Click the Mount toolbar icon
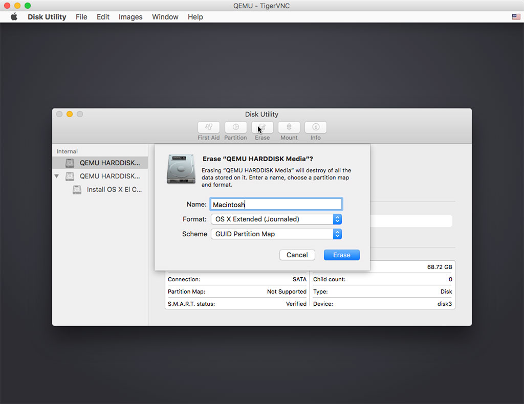This screenshot has width=524, height=404. coord(289,127)
